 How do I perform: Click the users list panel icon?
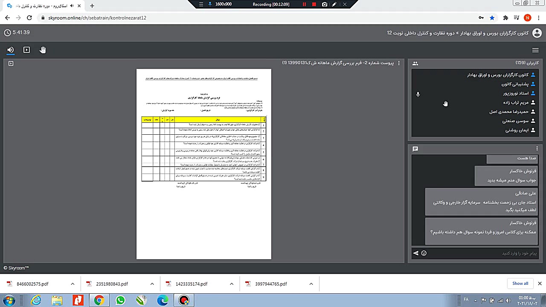coord(415,64)
